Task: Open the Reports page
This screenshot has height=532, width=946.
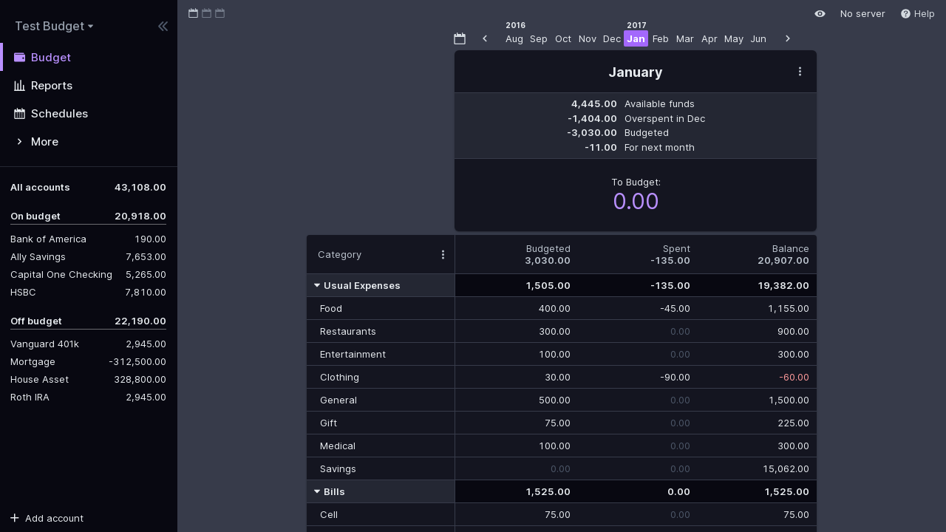Action: pyautogui.click(x=51, y=86)
